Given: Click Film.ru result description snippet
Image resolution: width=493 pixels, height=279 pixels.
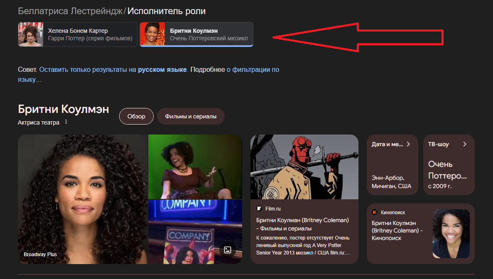Looking at the screenshot, I should tap(303, 245).
